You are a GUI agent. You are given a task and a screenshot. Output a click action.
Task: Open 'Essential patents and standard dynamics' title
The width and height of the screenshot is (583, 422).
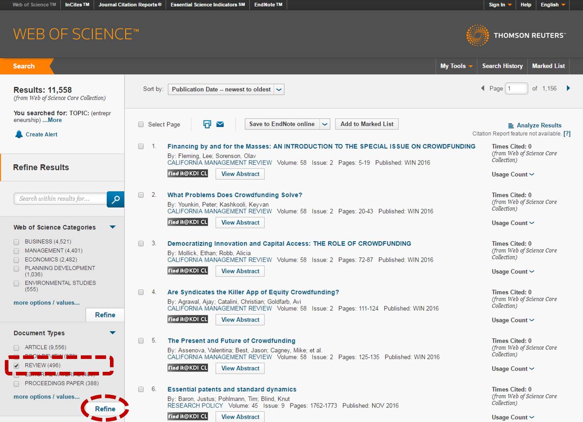232,389
